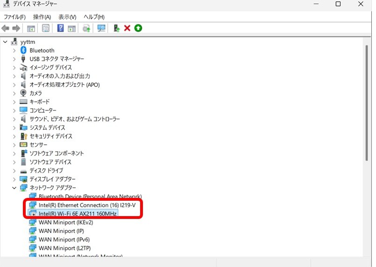Click the red X Uninstall device icon
The width and height of the screenshot is (376, 267).
(127, 28)
